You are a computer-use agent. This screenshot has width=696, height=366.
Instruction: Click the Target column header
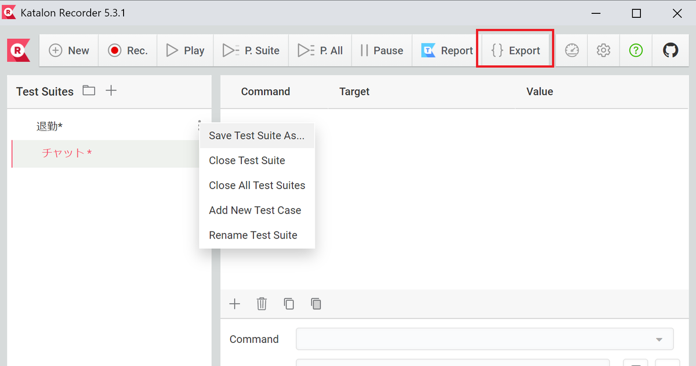tap(354, 92)
